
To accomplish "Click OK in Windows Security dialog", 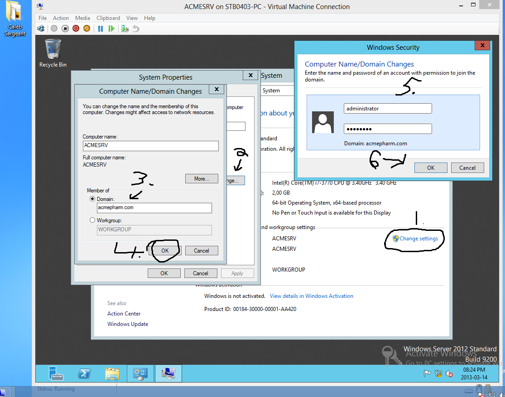I will click(431, 168).
